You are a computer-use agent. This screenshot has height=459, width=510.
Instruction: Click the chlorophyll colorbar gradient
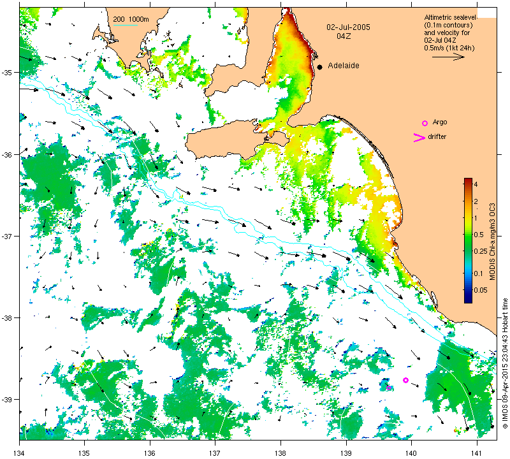pos(468,240)
